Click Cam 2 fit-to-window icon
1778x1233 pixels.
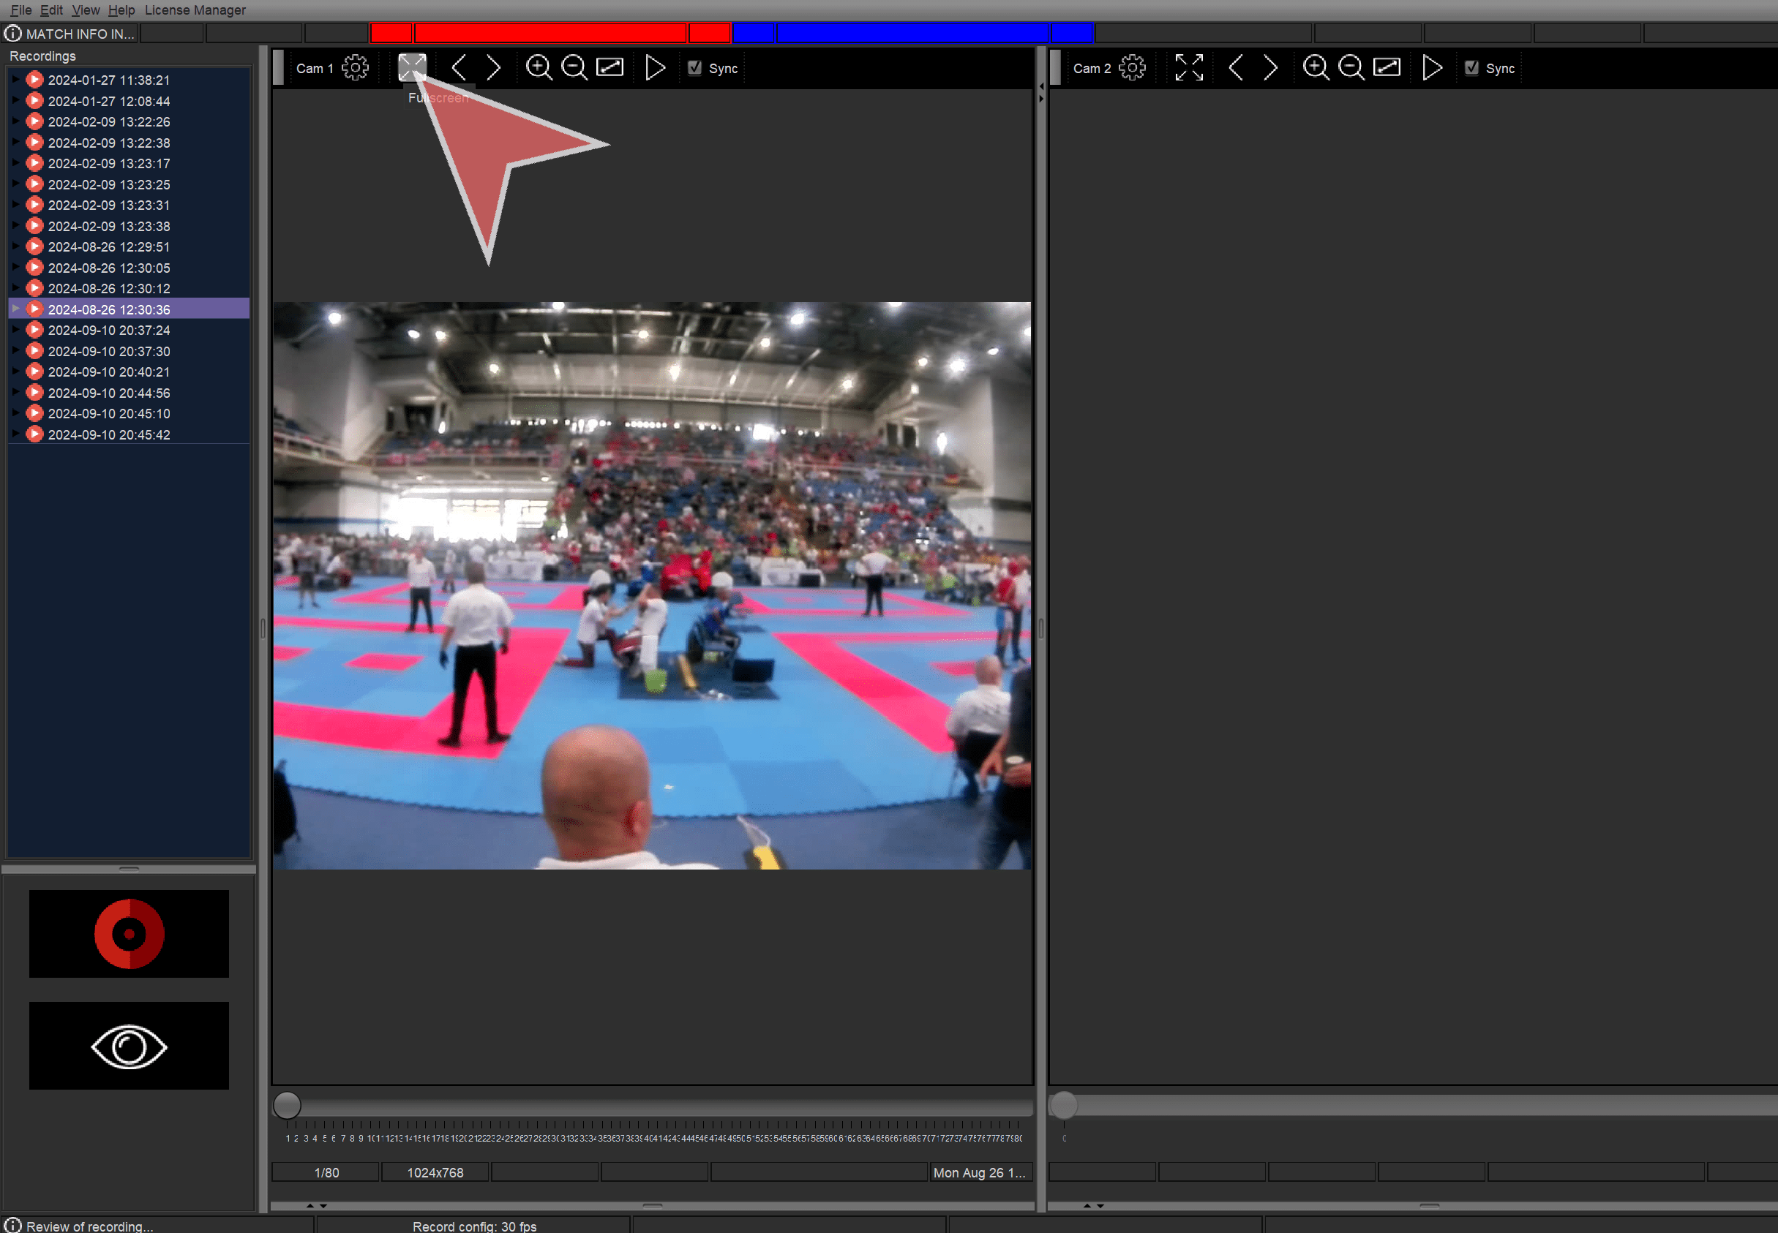1387,68
